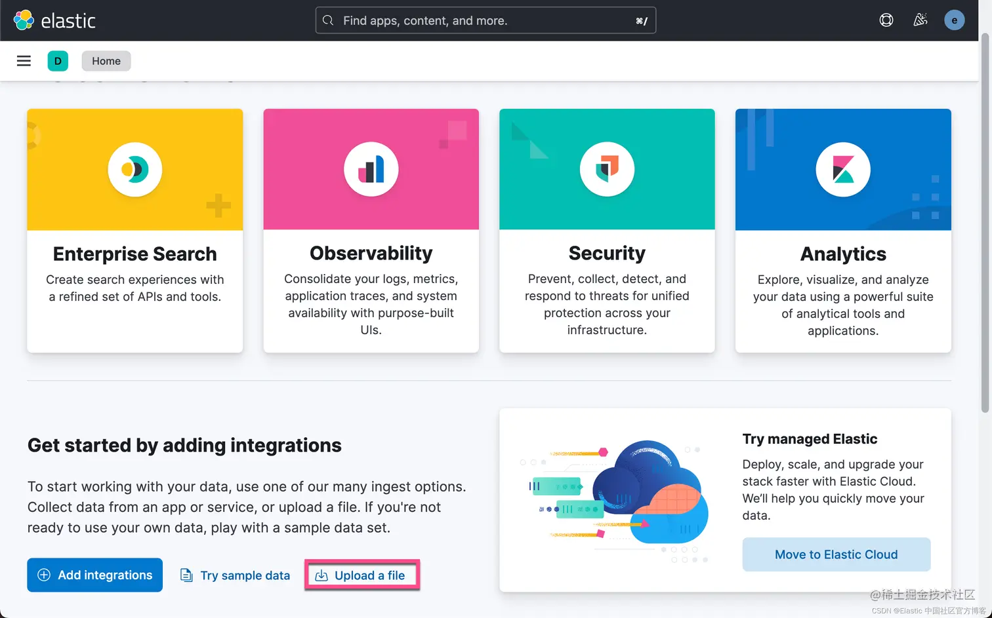Click the import icon beside Upload a file
992x618 pixels.
click(x=321, y=575)
